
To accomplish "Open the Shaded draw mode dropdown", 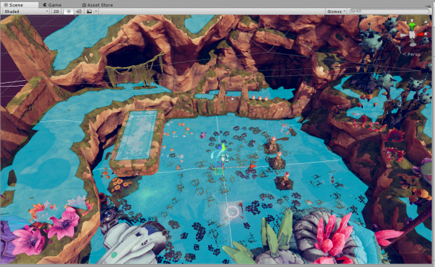I will coord(26,11).
